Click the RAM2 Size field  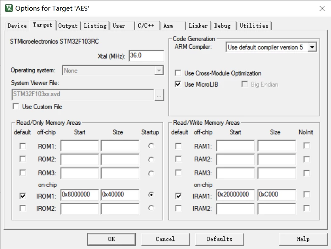(x=276, y=159)
